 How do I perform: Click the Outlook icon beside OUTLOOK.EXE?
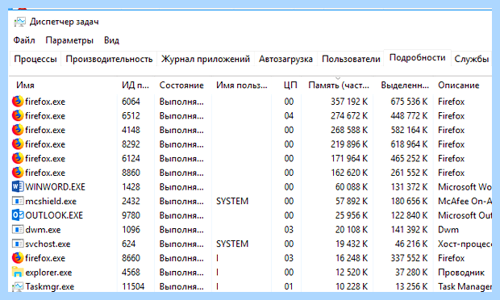click(18, 215)
